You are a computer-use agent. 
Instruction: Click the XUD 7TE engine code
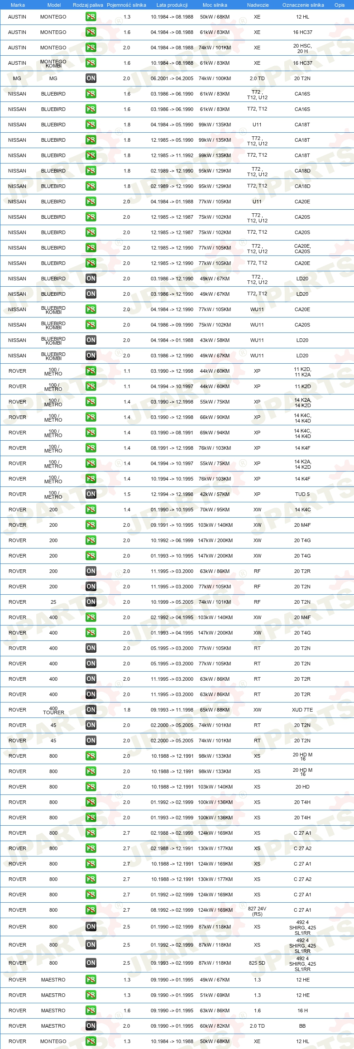pos(302,710)
